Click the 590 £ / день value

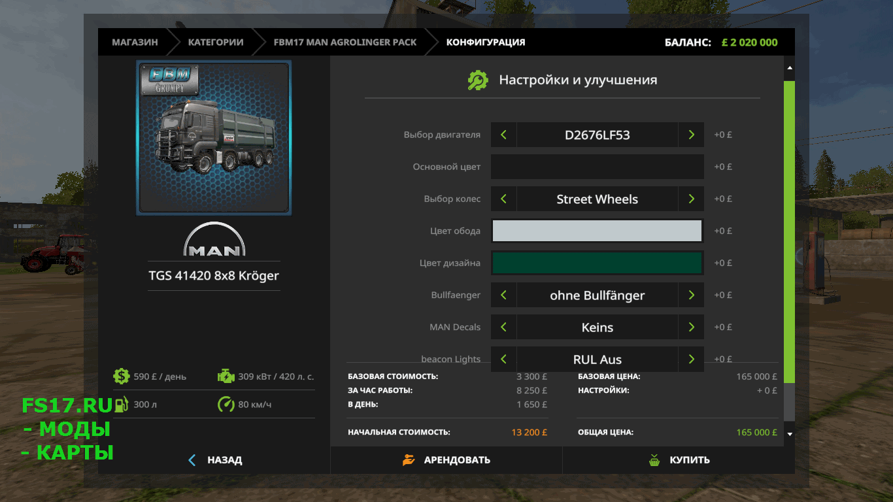pos(160,376)
